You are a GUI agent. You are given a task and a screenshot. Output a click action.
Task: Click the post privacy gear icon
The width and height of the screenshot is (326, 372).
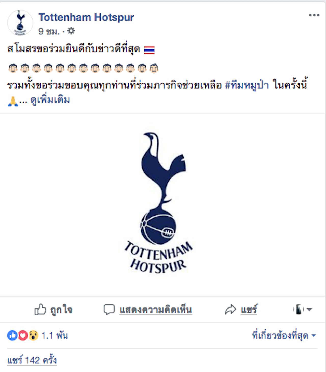pos(71,31)
